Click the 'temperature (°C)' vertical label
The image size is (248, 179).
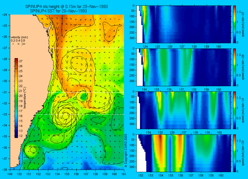(25, 98)
